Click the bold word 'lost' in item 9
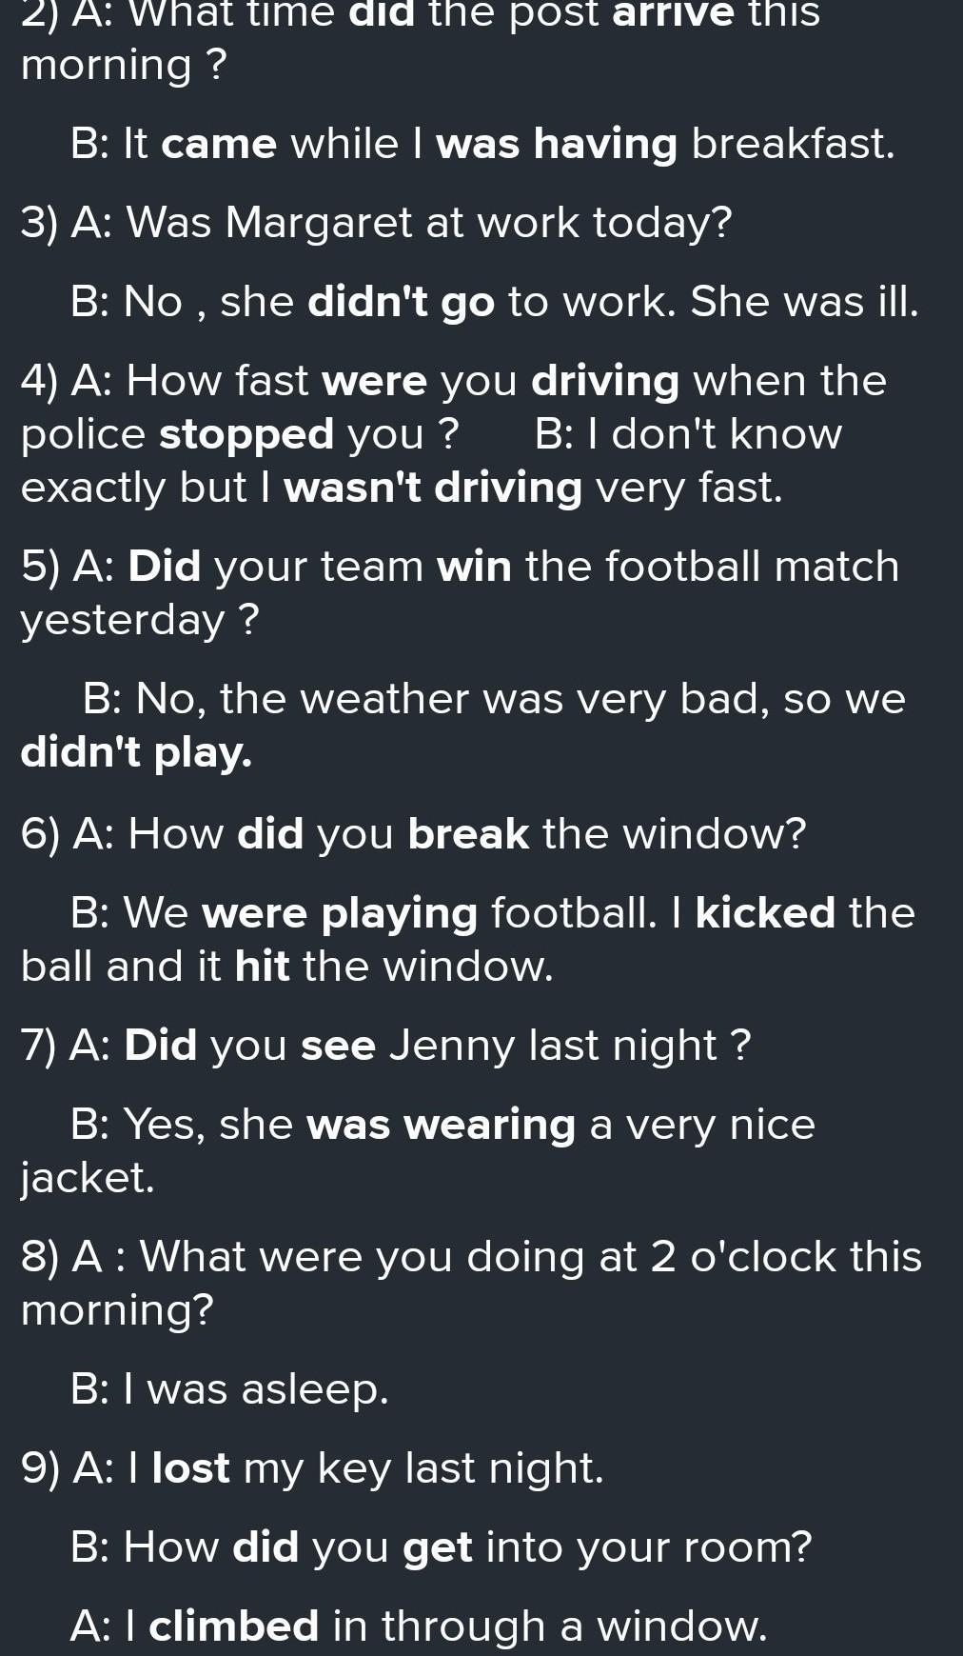Image resolution: width=963 pixels, height=1656 pixels. pyautogui.click(x=191, y=1468)
